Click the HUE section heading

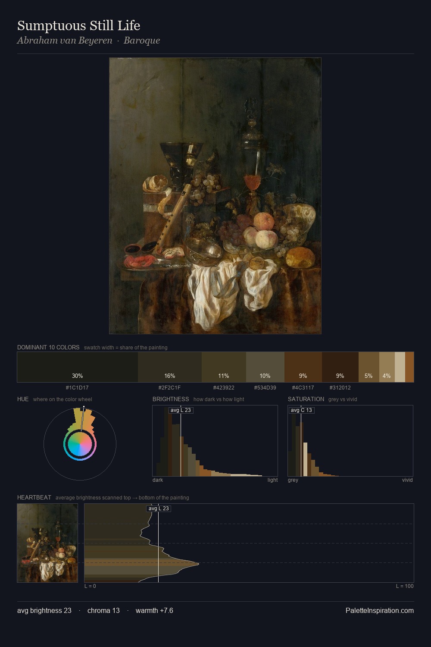pos(23,399)
